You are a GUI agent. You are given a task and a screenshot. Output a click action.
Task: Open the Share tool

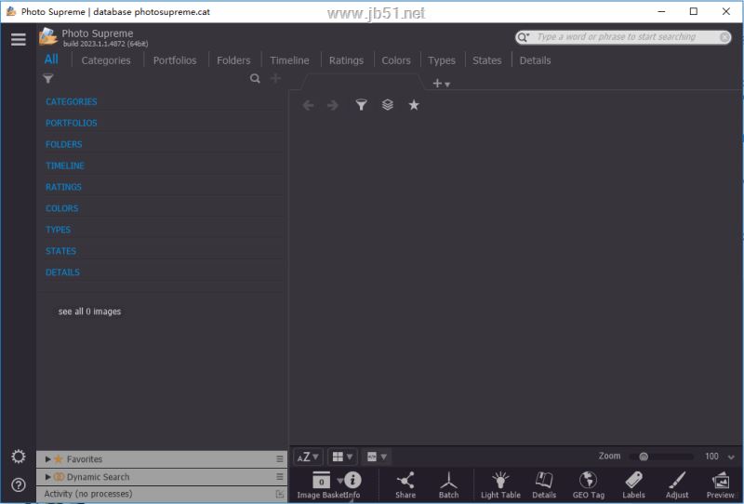pyautogui.click(x=405, y=485)
